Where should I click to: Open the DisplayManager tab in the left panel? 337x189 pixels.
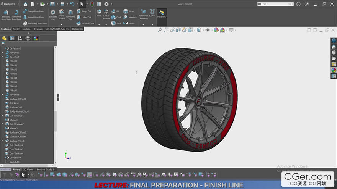tap(36, 38)
